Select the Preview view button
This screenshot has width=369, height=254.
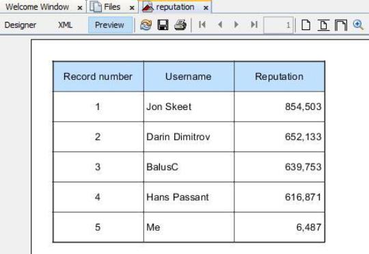tap(109, 25)
